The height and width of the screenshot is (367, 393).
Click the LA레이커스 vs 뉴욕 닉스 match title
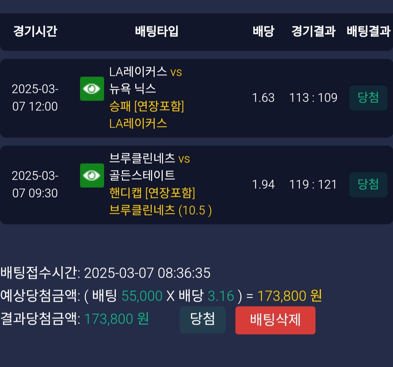[x=146, y=80]
